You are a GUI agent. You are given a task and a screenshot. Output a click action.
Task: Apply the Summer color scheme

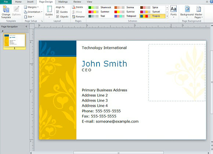(100, 12)
